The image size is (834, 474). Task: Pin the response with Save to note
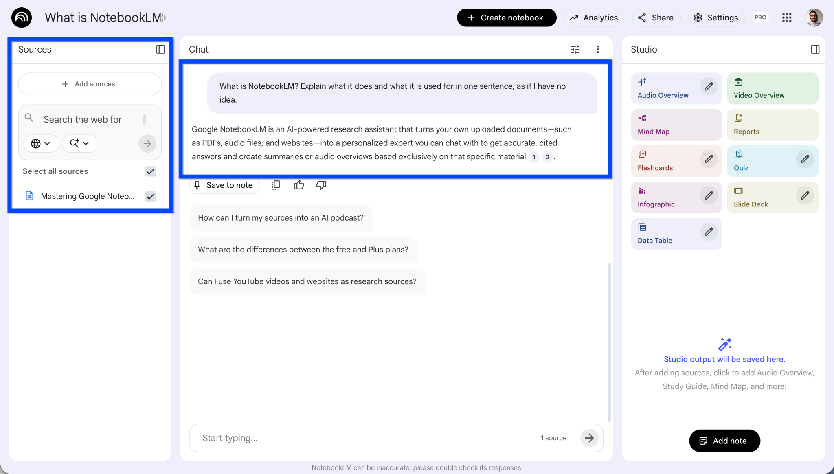224,185
